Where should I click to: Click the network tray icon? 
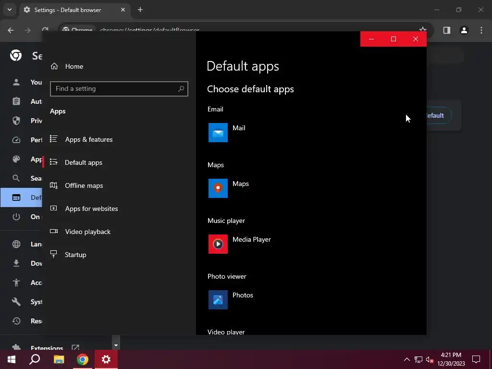point(418,359)
